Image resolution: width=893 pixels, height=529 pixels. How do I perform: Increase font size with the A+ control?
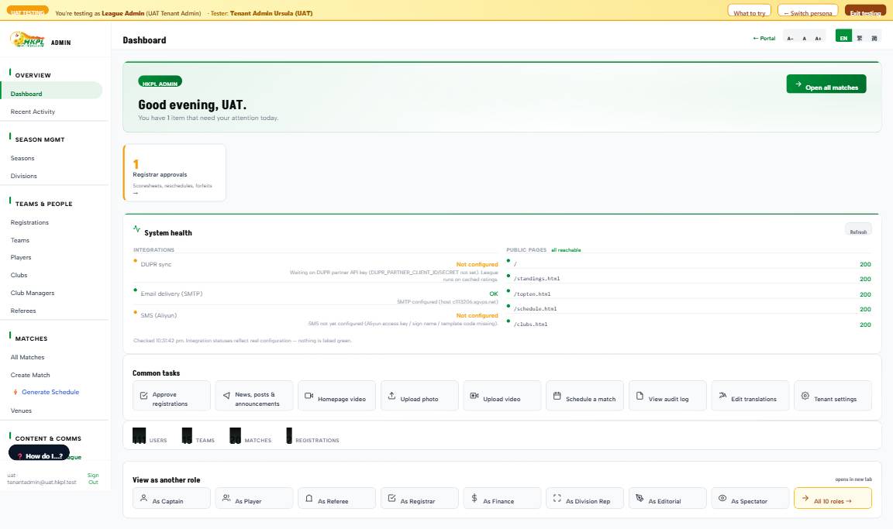818,38
